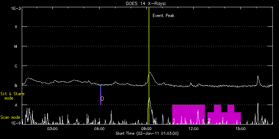Select the magenta scan block labeled 1
The width and height of the screenshot is (279, 139).
tap(189, 114)
